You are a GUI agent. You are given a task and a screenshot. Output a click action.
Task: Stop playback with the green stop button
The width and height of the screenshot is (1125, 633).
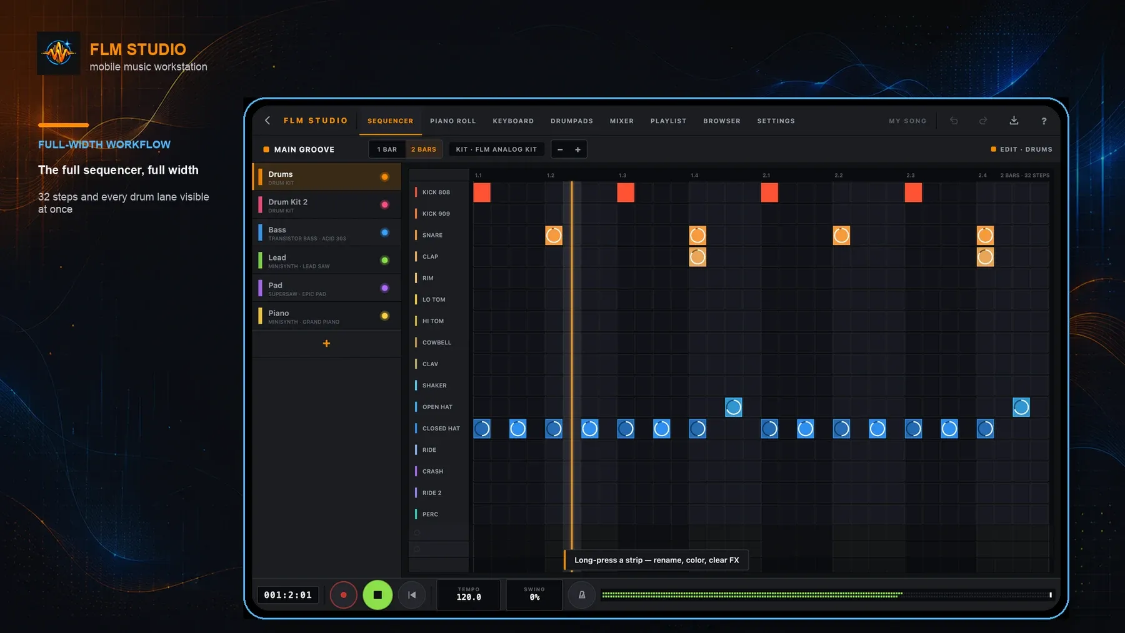point(377,595)
